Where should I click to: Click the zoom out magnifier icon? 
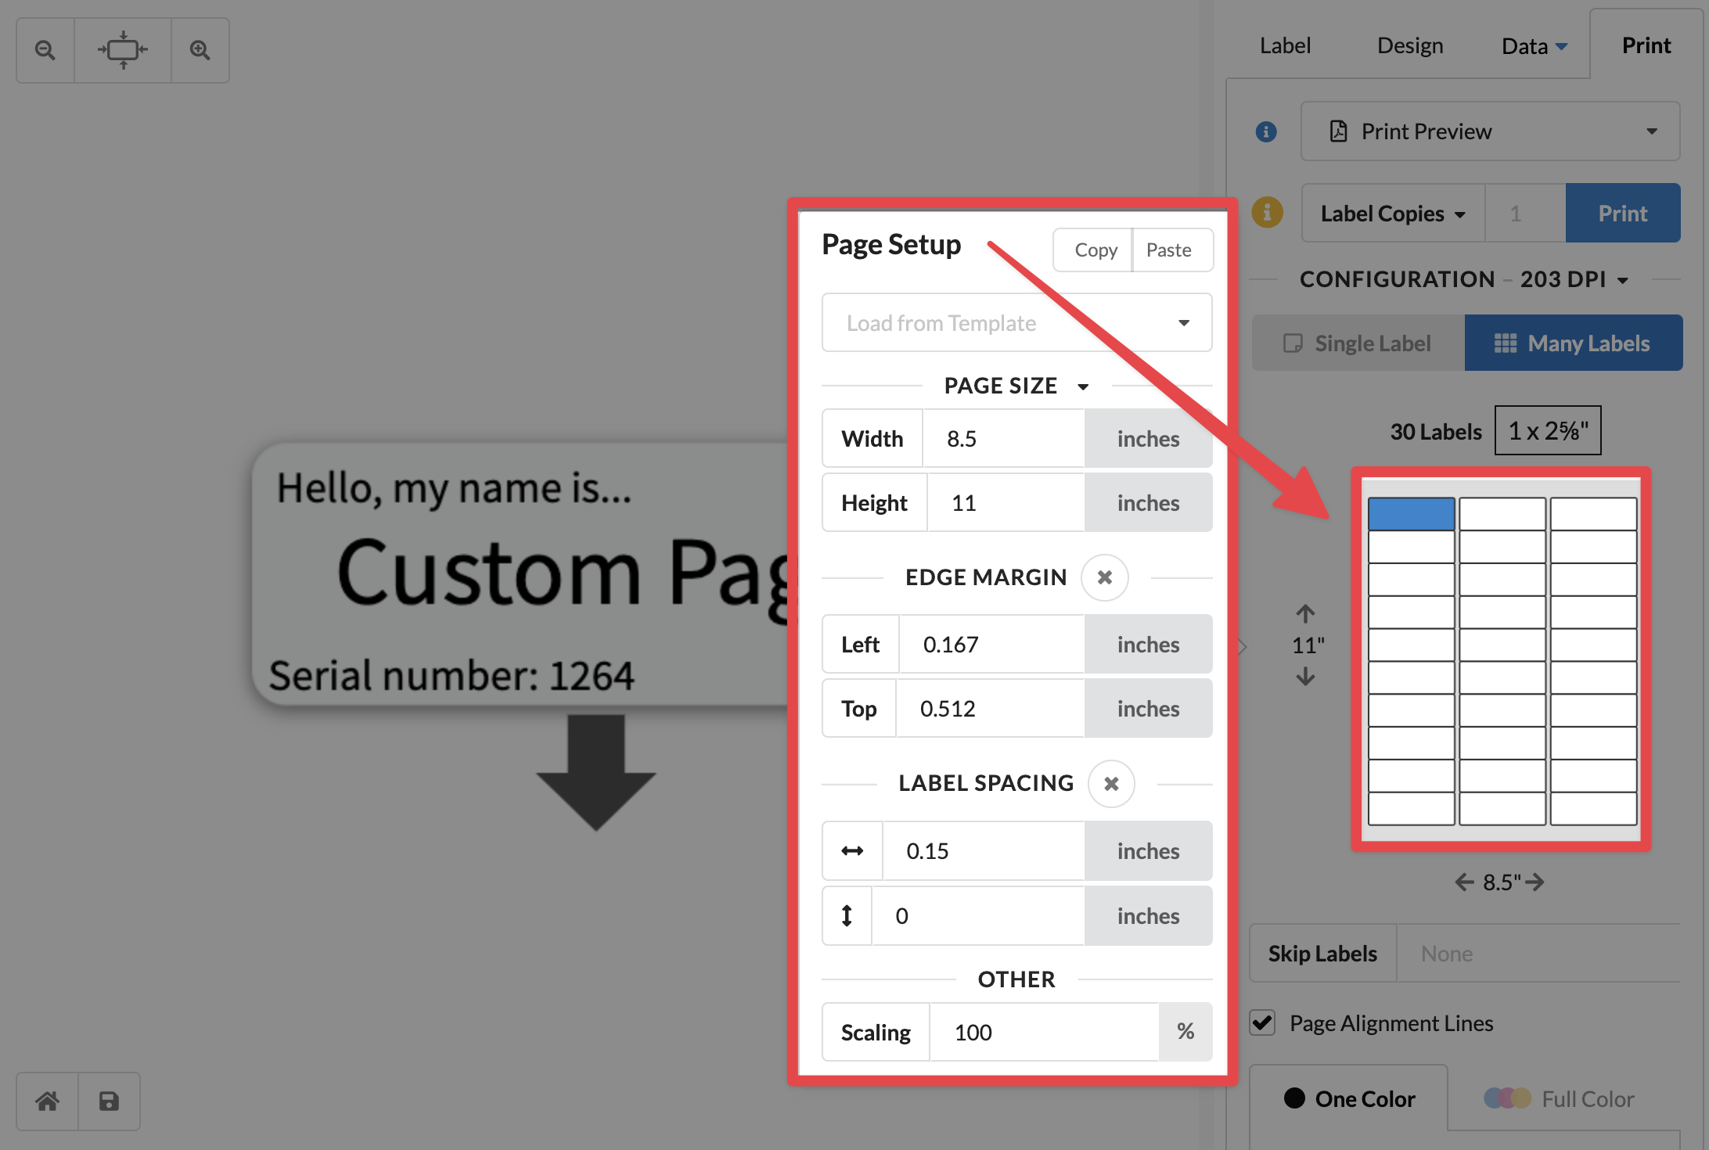[x=45, y=51]
